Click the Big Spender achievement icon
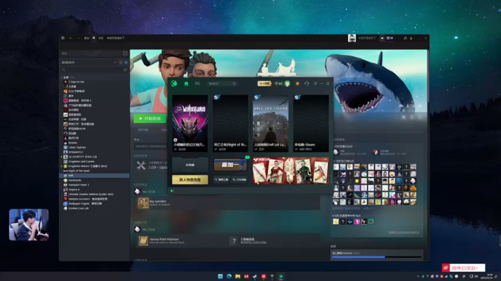 pos(143,203)
